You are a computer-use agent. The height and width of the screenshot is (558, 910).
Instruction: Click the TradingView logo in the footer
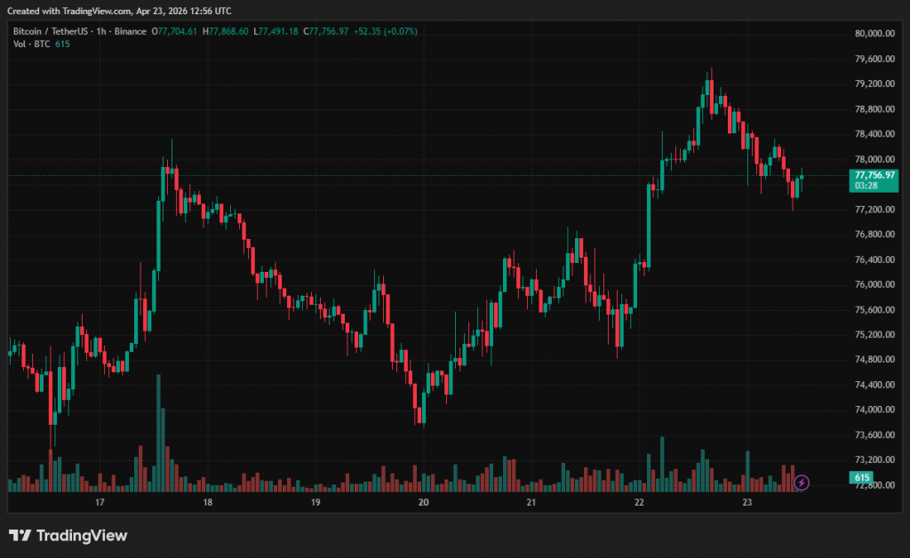pos(68,536)
